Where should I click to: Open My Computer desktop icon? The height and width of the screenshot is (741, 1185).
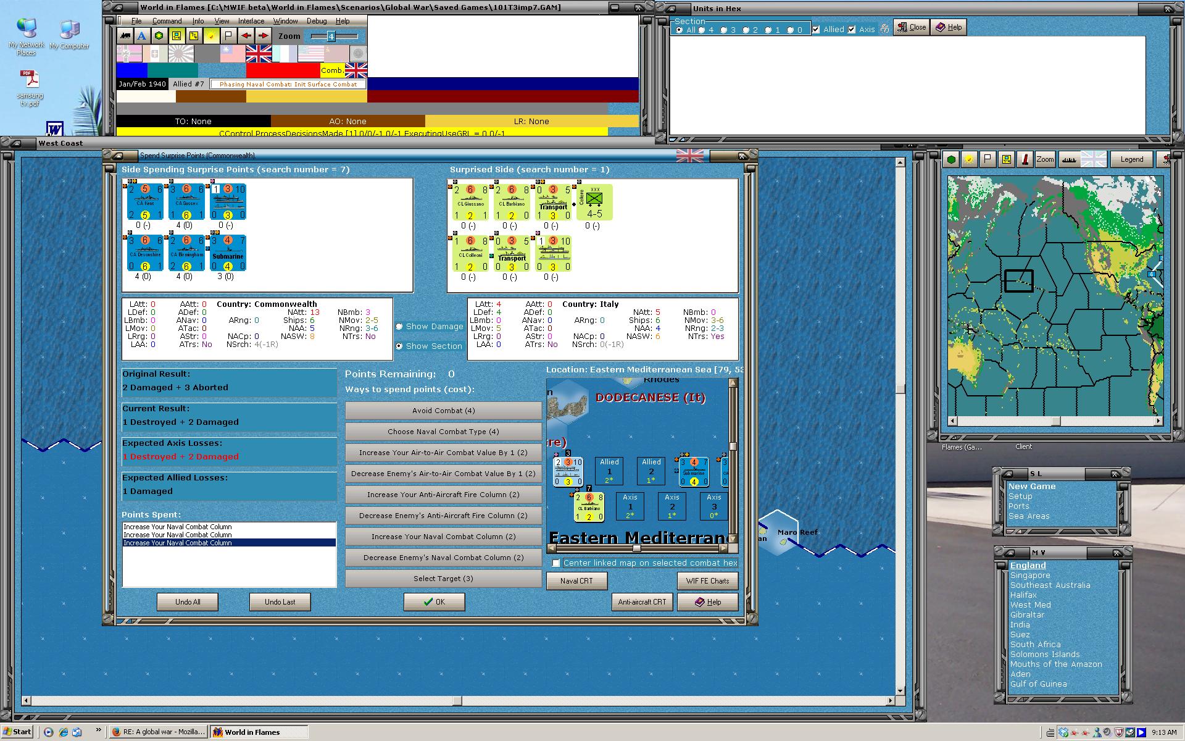click(x=69, y=35)
